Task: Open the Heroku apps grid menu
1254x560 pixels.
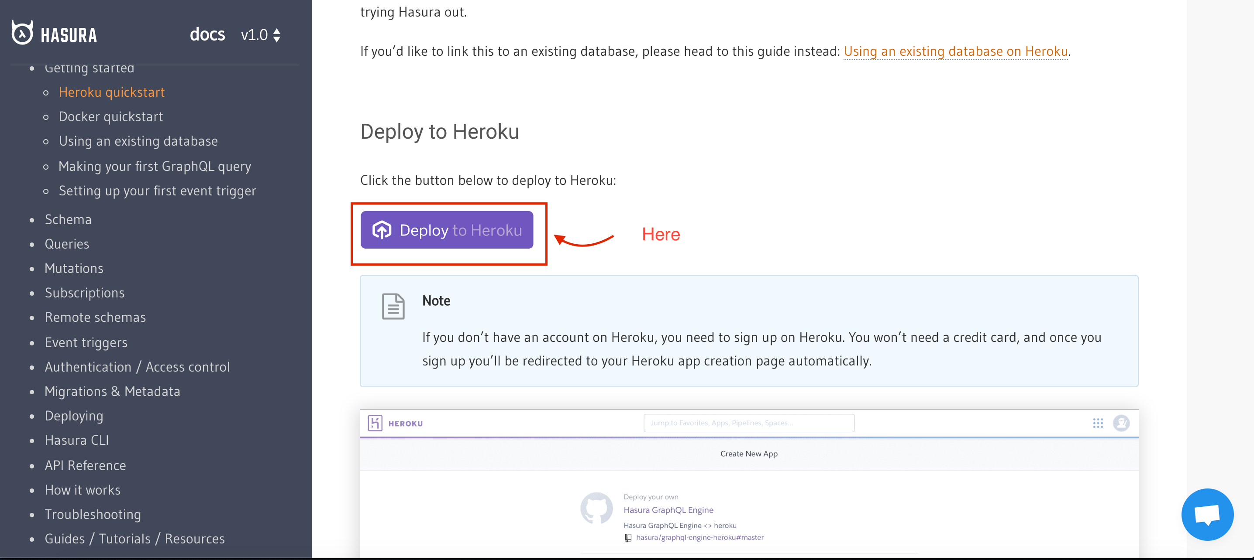Action: [x=1098, y=423]
